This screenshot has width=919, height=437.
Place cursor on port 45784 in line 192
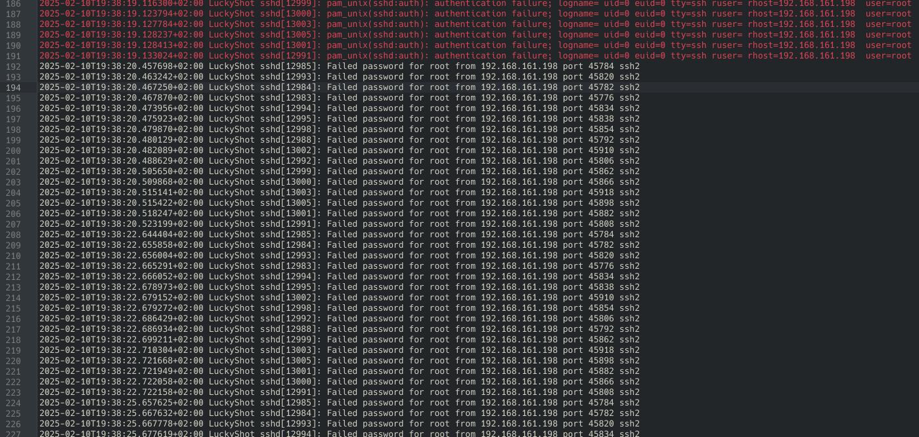coord(601,66)
